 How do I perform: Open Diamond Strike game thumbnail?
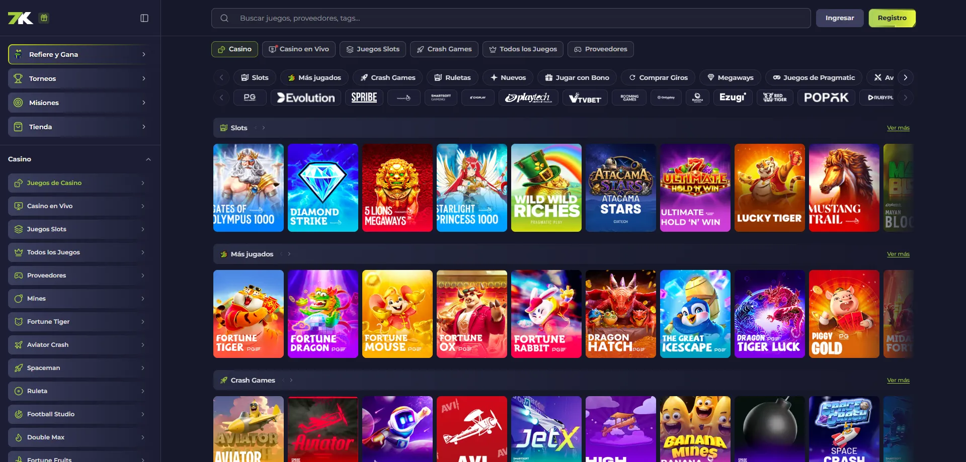(x=323, y=188)
